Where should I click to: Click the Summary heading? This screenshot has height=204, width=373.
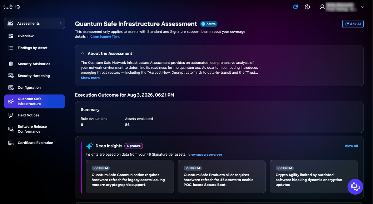click(x=90, y=110)
